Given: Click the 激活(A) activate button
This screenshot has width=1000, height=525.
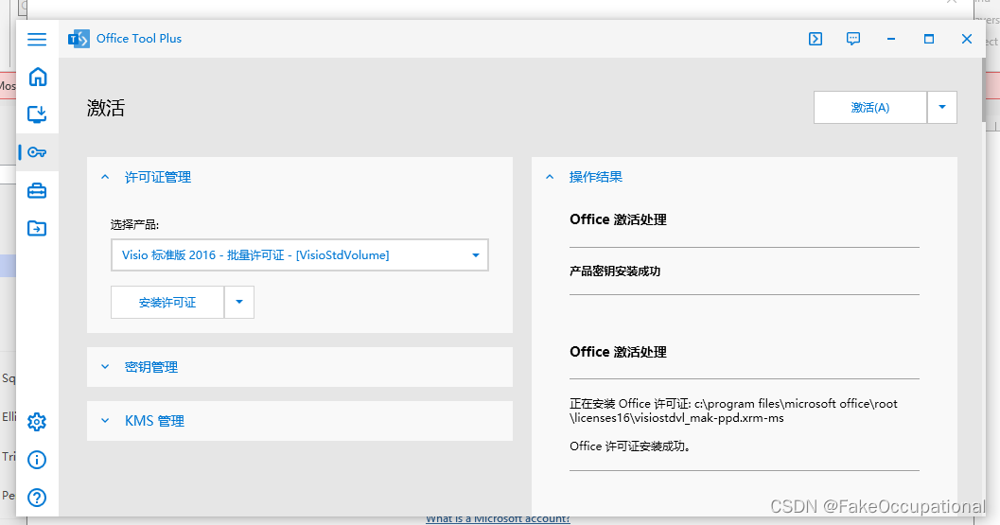Looking at the screenshot, I should pos(869,107).
